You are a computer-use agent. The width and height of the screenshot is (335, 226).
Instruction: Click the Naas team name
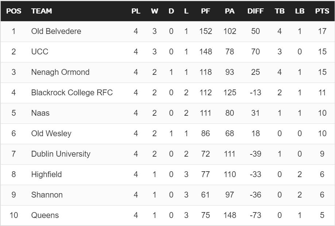click(x=40, y=113)
